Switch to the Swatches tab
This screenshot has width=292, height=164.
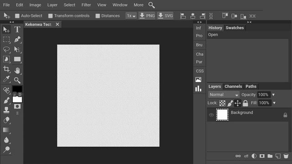tap(235, 28)
